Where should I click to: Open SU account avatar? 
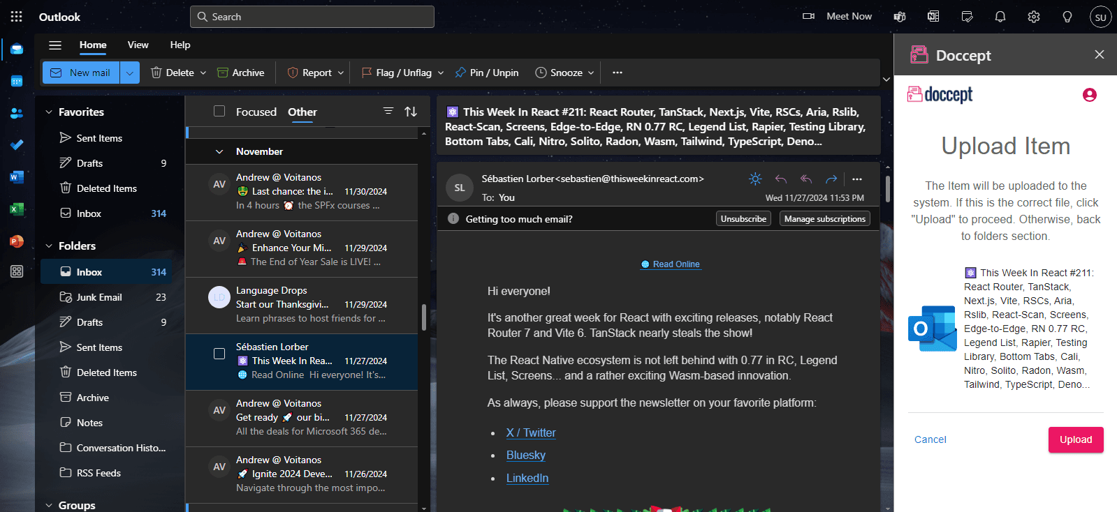pyautogui.click(x=1101, y=17)
